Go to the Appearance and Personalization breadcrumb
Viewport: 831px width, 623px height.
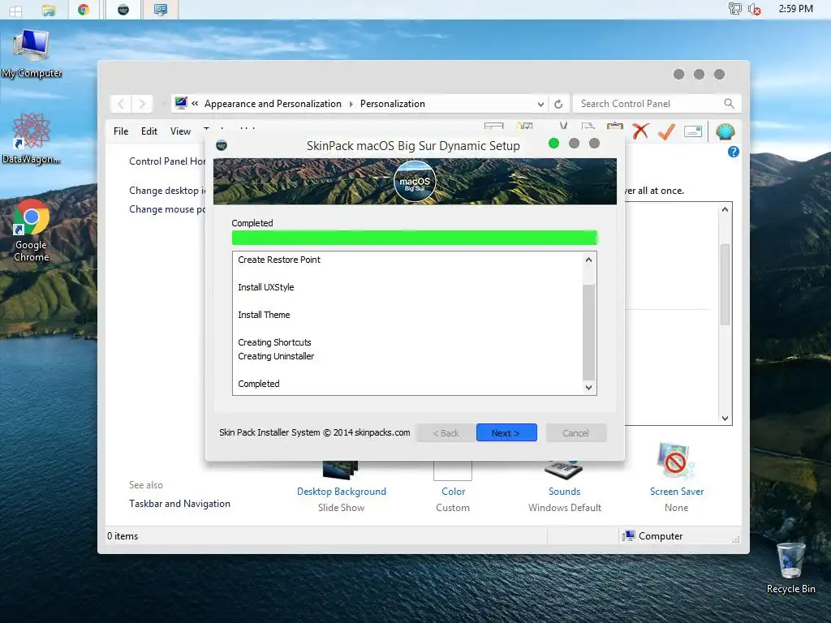point(273,104)
